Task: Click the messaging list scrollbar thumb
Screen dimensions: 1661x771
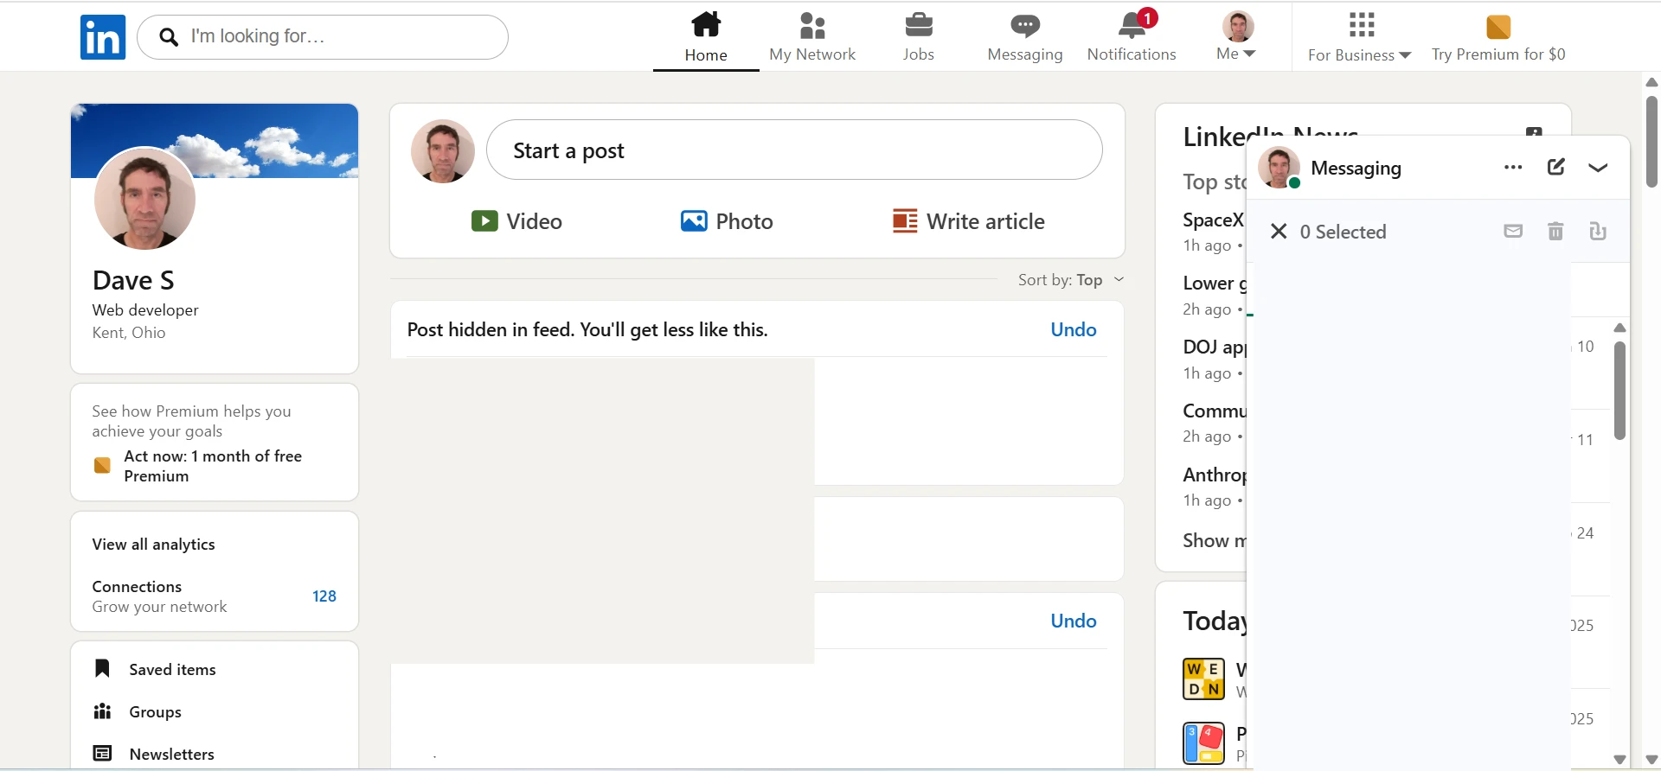Action: click(x=1620, y=391)
